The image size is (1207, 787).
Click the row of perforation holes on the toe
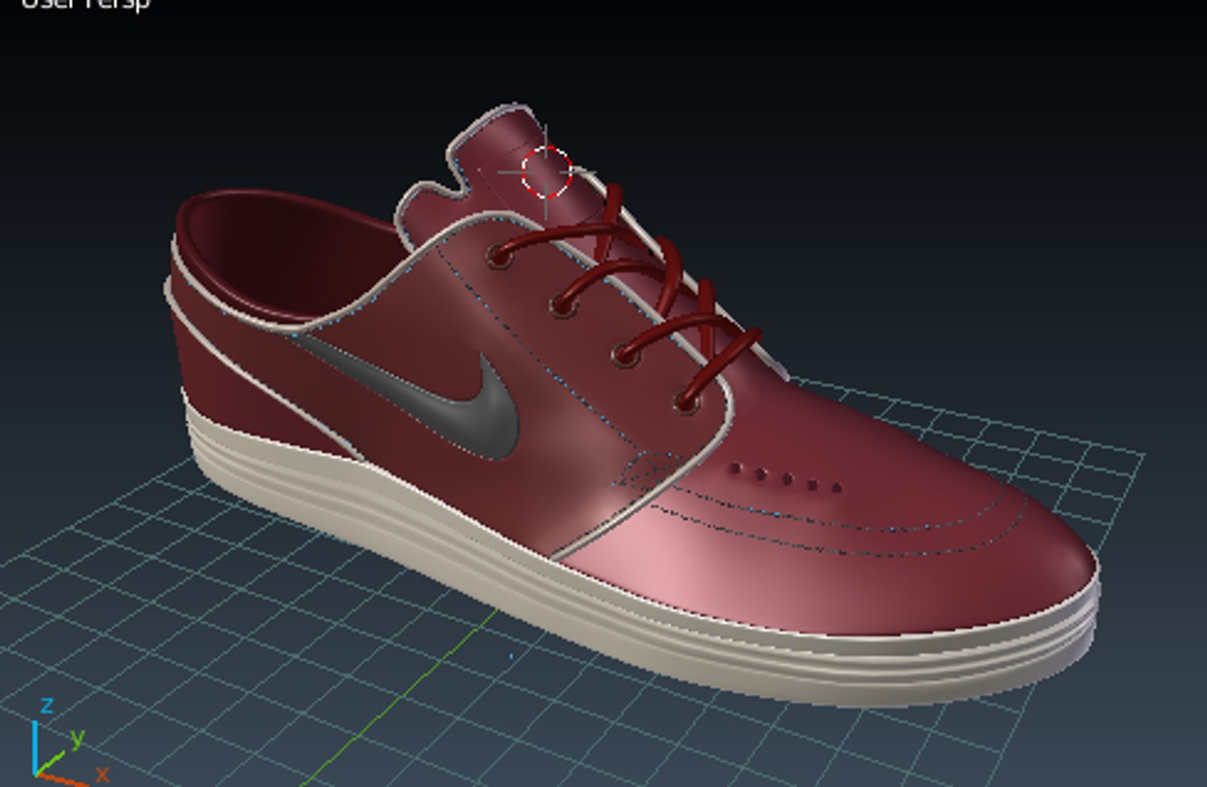pyautogui.click(x=786, y=478)
